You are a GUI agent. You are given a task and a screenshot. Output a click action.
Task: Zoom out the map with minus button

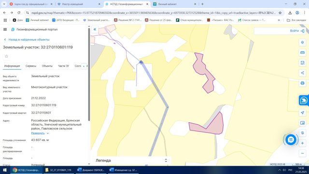tap(302, 153)
